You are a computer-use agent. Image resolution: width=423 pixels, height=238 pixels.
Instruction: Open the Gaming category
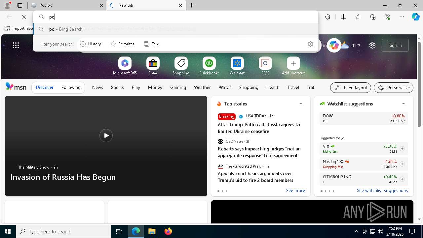[178, 87]
